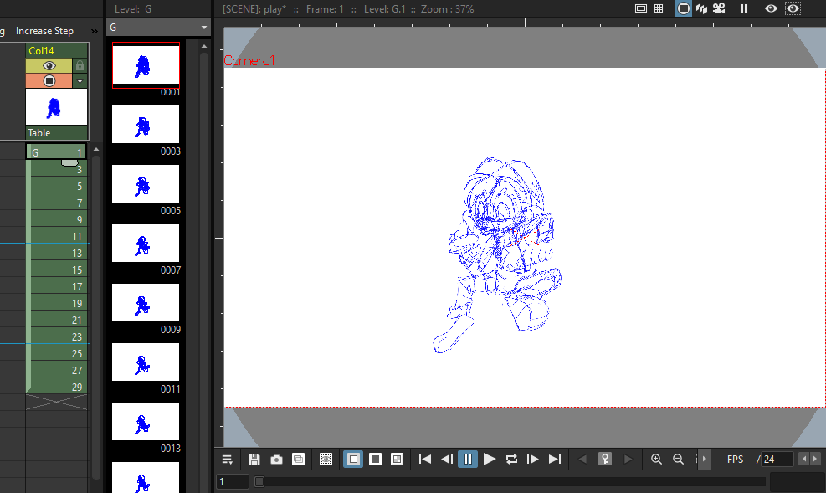Select the camera snapshot icon in playback toolbar
The width and height of the screenshot is (826, 493).
276,459
